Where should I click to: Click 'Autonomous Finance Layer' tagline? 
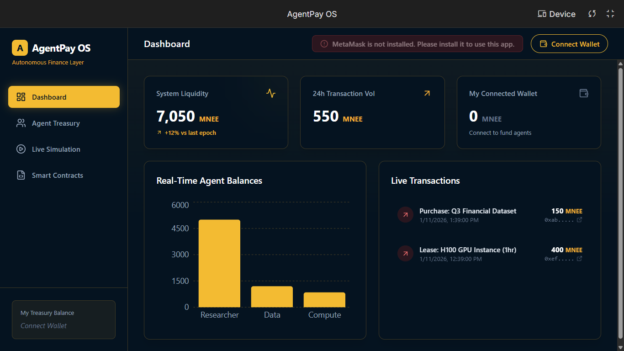[48, 63]
